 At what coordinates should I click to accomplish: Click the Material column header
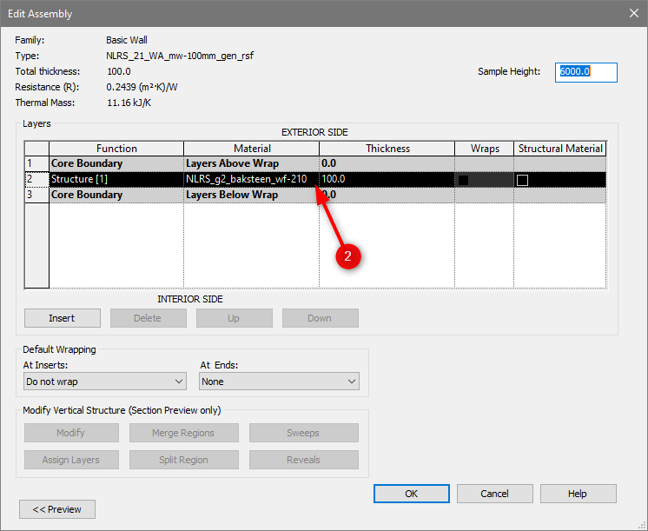point(252,149)
